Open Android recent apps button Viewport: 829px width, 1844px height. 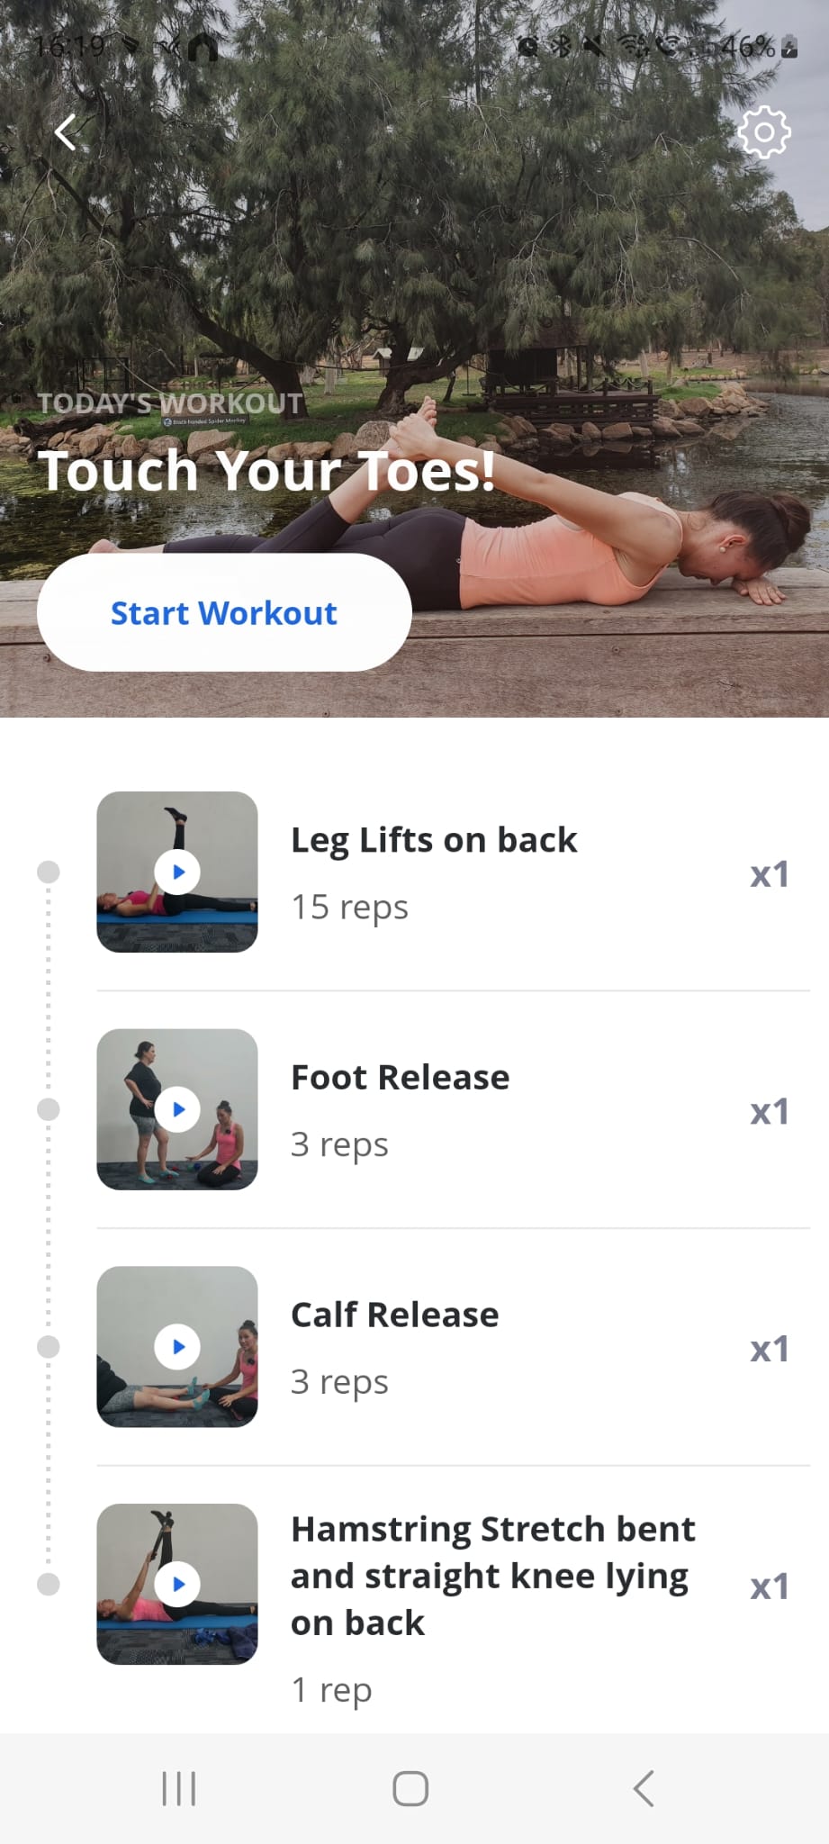179,1788
